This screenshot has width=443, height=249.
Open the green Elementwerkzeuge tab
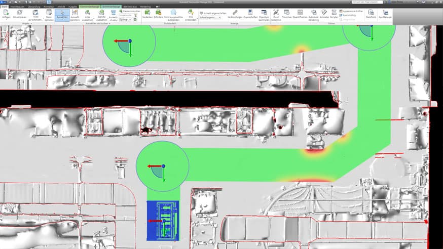(90, 7)
